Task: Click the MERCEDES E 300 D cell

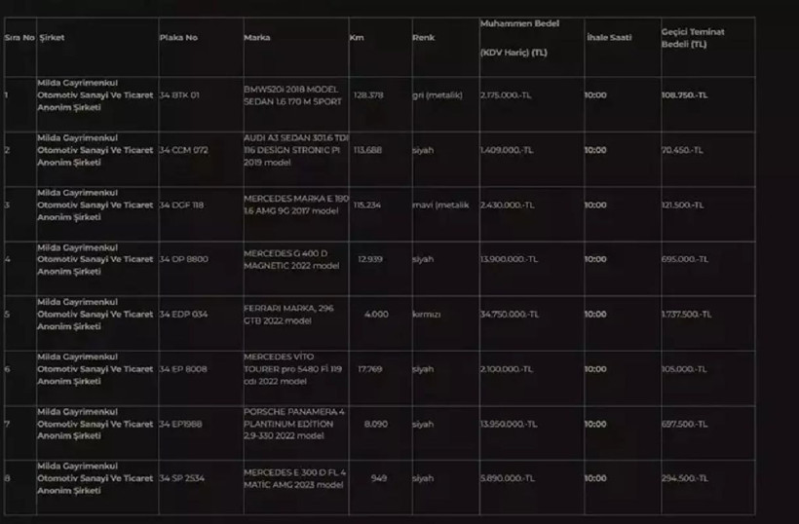Action: 294,478
